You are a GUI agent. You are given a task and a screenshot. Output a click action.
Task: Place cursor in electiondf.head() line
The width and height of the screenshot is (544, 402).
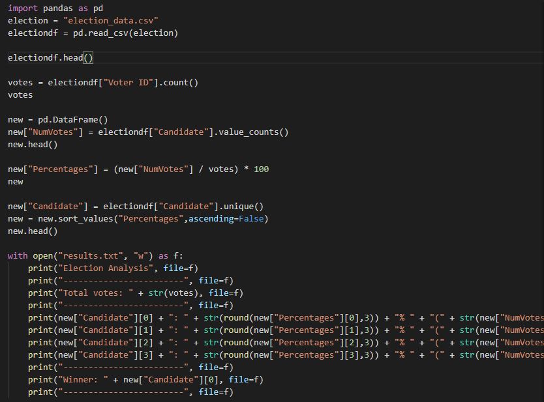tap(51, 58)
